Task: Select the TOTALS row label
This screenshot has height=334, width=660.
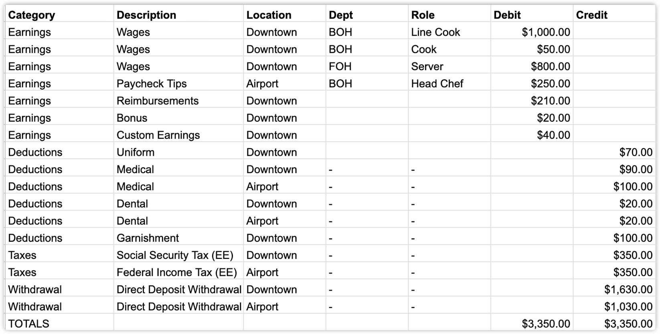Action: click(x=28, y=324)
